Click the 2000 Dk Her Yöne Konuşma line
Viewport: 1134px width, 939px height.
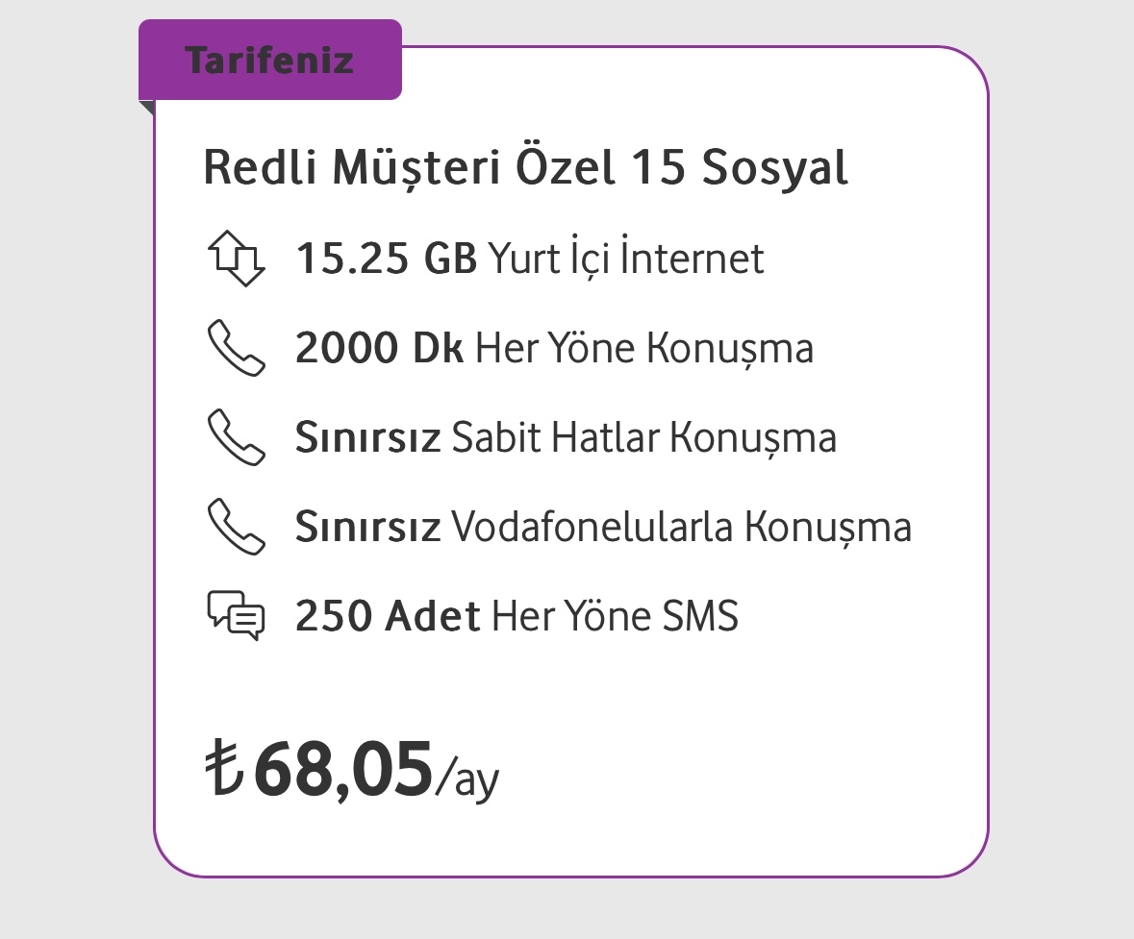pos(555,348)
